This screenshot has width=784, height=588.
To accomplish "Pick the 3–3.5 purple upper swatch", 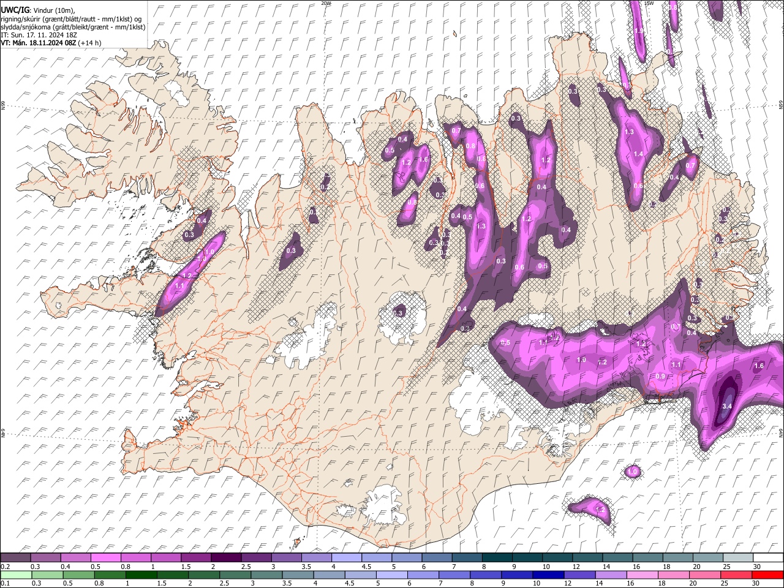I will coord(287,557).
